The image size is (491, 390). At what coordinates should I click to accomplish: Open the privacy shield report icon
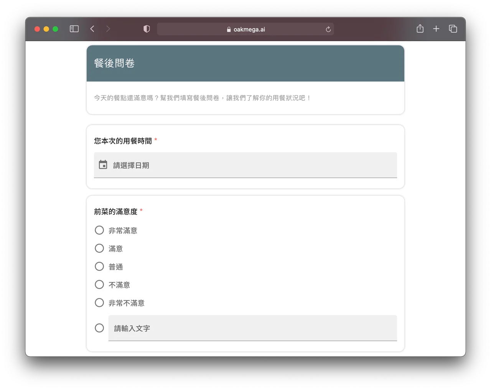coord(147,29)
